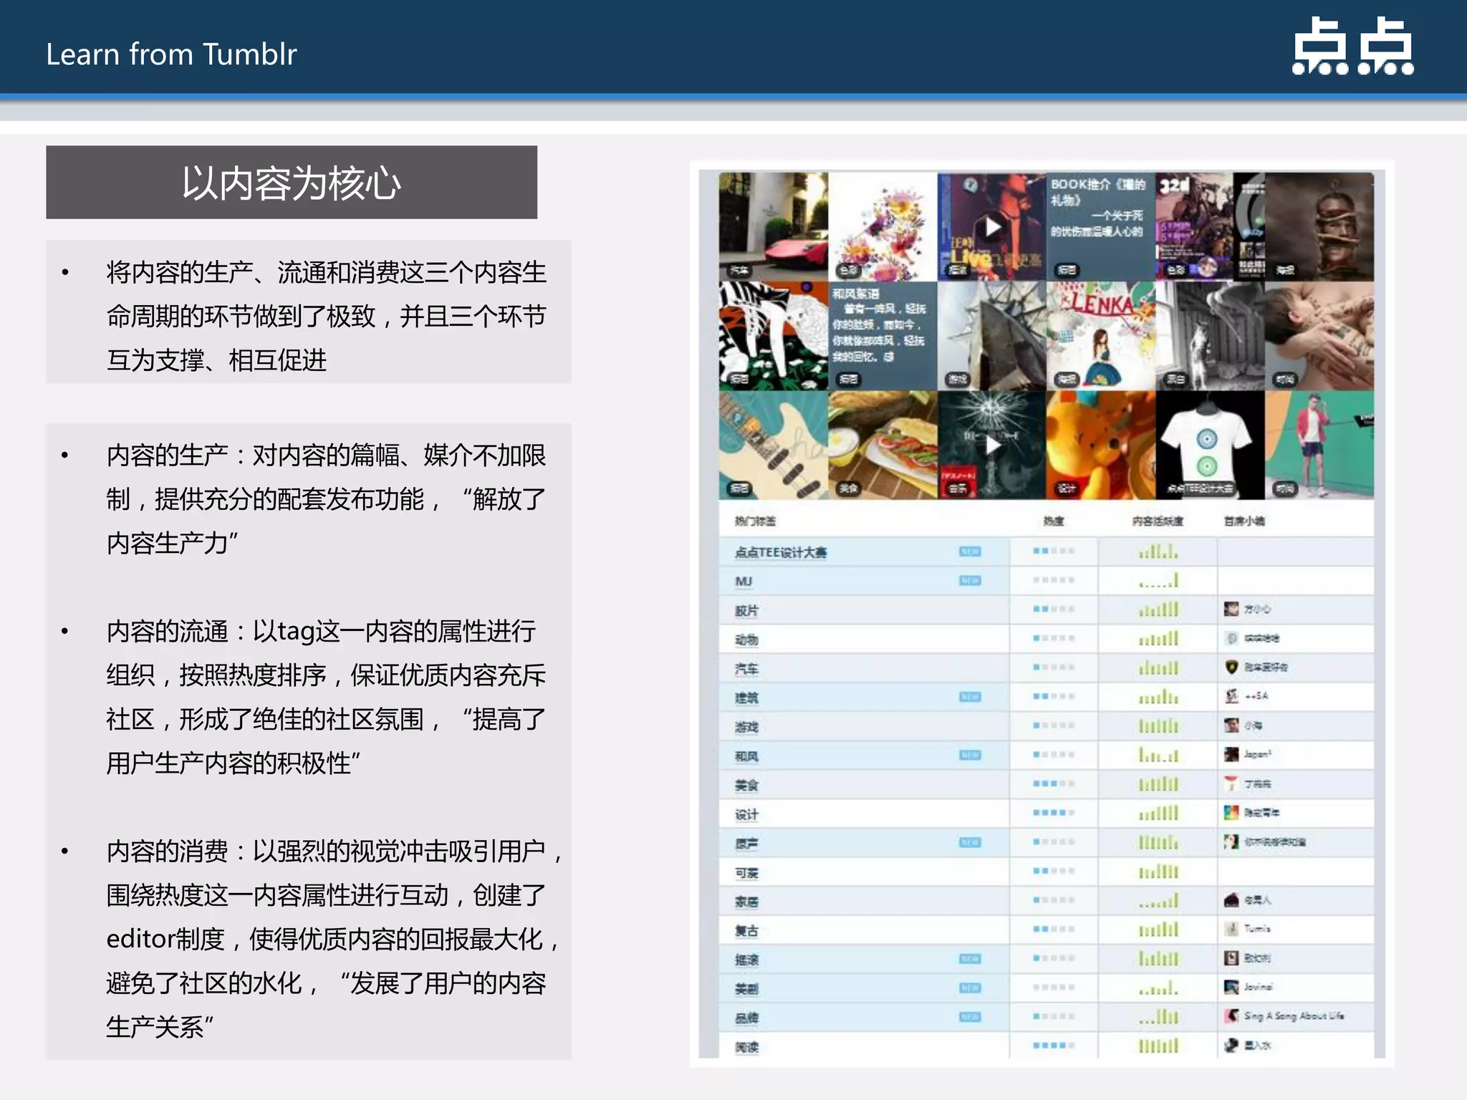
Task: Click editor avatar in the 胶片 row
Action: tap(1231, 609)
